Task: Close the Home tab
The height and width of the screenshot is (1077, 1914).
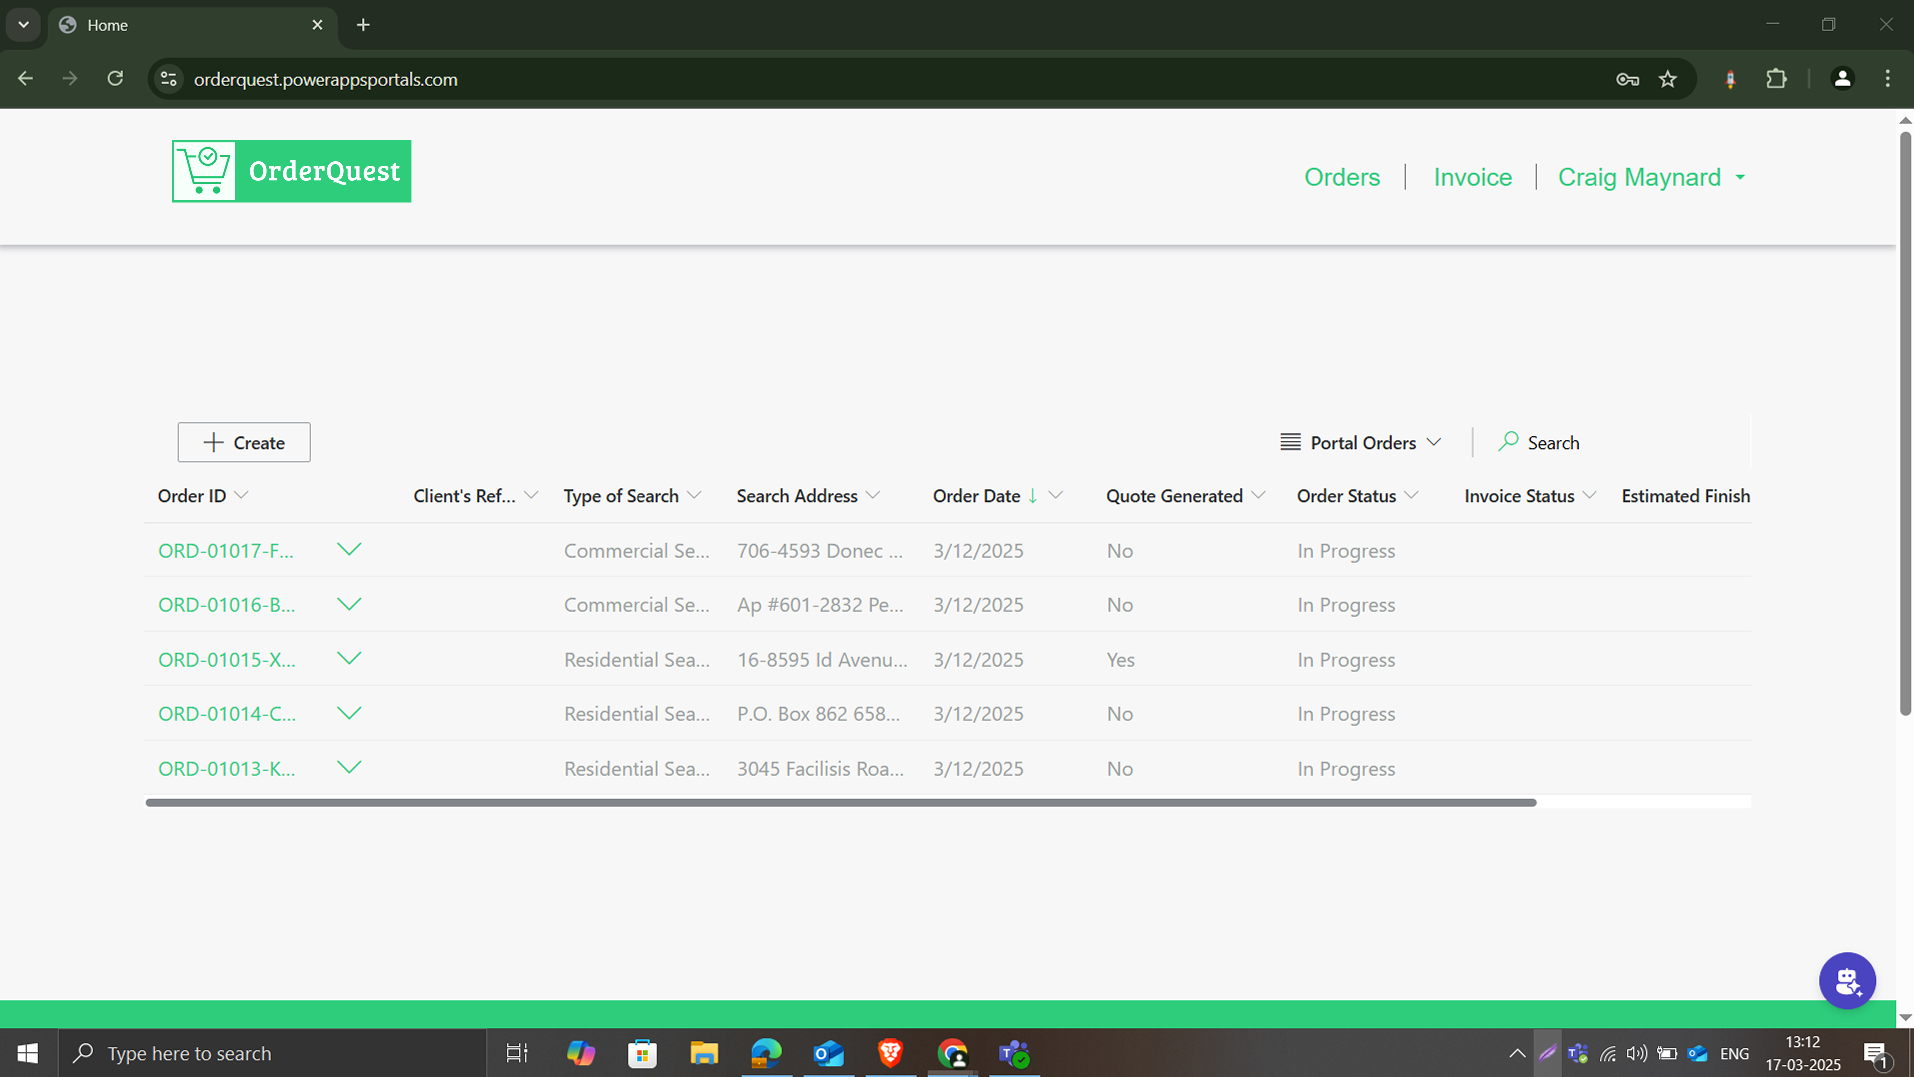Action: (x=318, y=25)
